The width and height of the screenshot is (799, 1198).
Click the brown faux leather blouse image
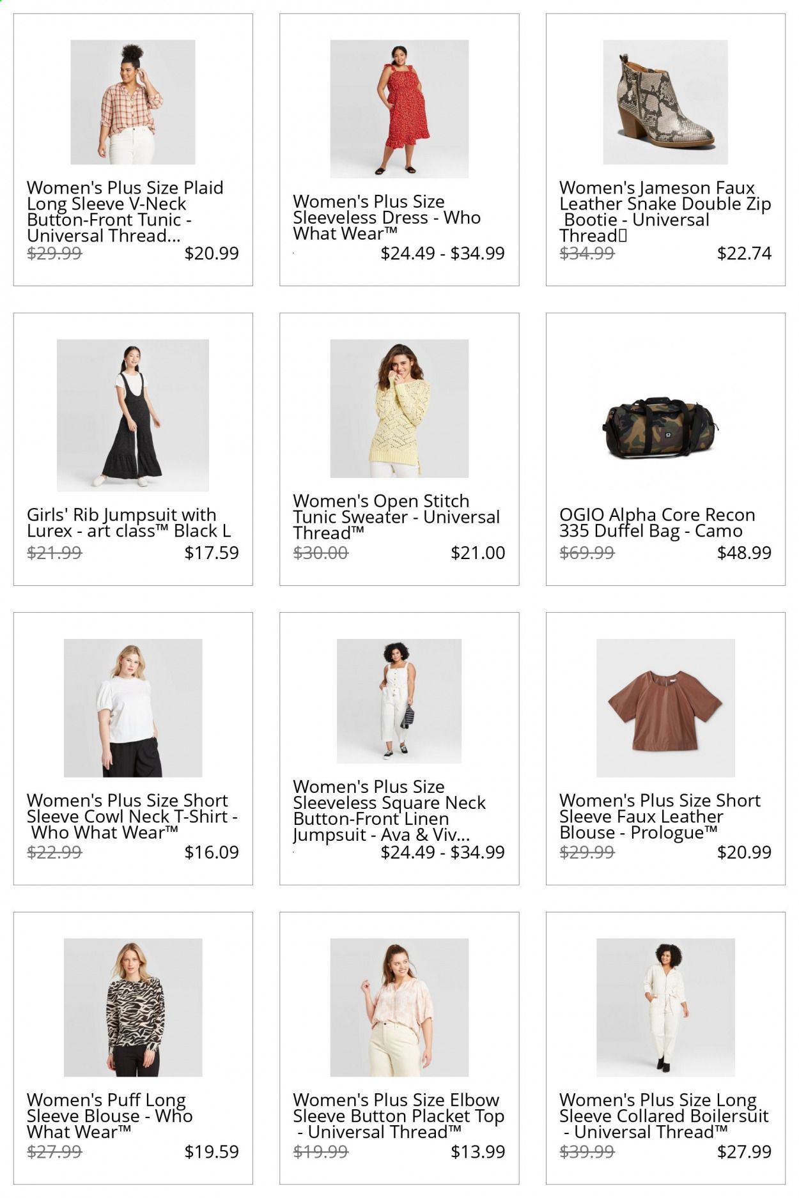pos(665,707)
